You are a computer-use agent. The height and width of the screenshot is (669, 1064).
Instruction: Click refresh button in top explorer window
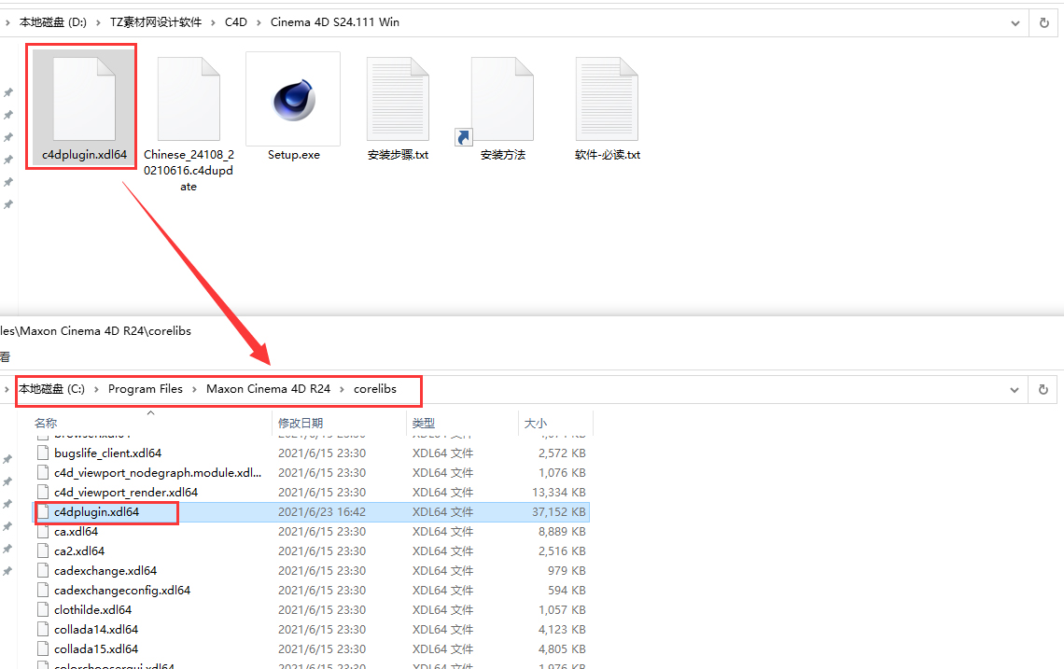(1044, 22)
